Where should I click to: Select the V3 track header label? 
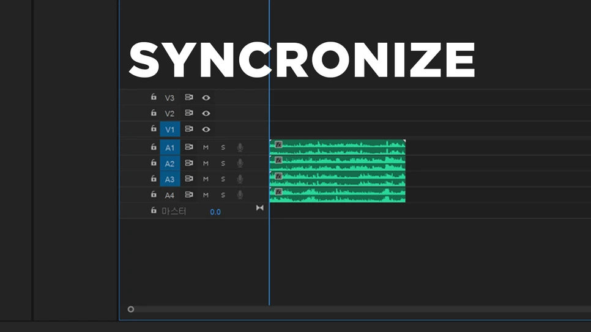click(169, 98)
